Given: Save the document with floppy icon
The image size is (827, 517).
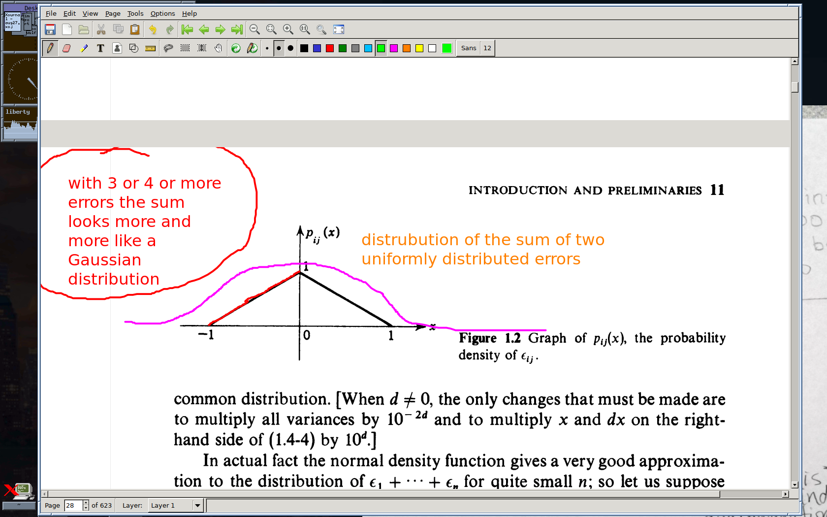Looking at the screenshot, I should pyautogui.click(x=50, y=30).
